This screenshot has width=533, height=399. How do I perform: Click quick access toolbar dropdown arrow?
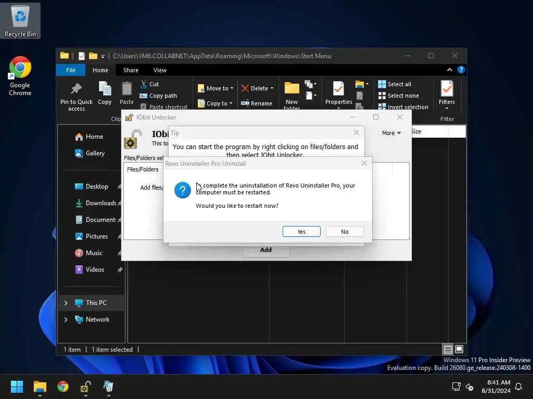coord(103,56)
